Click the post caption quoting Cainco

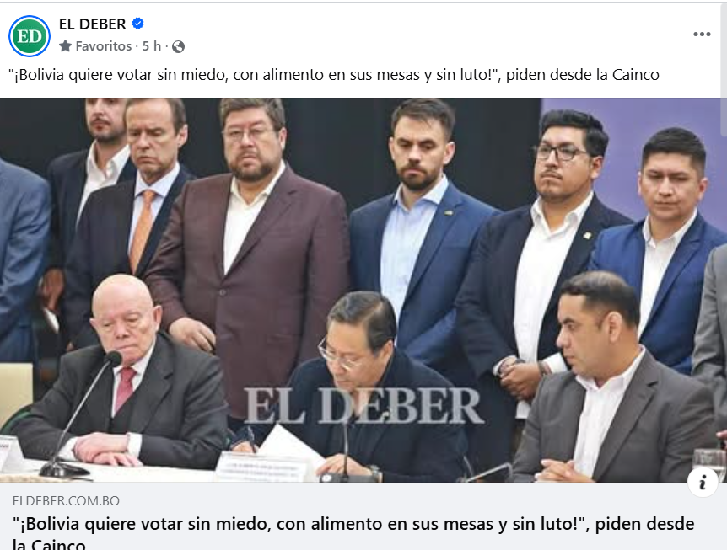tap(334, 74)
